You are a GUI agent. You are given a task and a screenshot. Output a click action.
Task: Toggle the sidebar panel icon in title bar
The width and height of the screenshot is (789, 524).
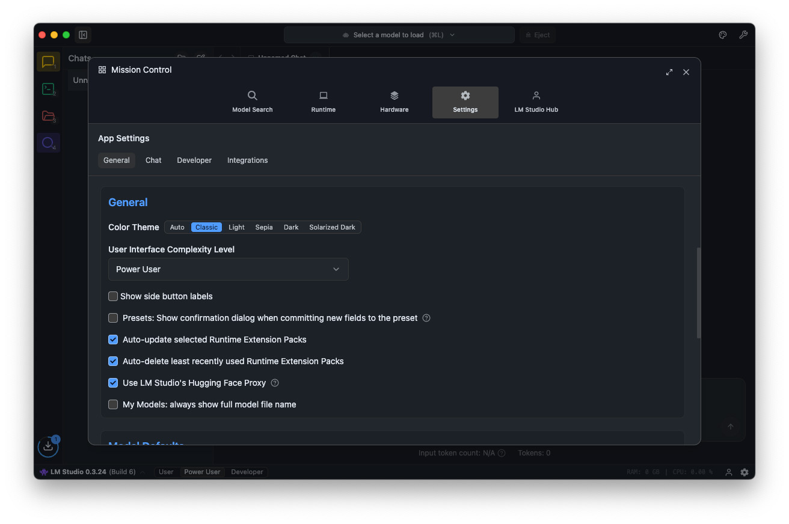click(83, 35)
